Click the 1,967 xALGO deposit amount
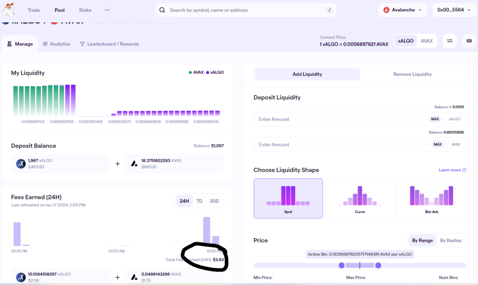Image resolution: width=478 pixels, height=285 pixels. tap(40, 160)
